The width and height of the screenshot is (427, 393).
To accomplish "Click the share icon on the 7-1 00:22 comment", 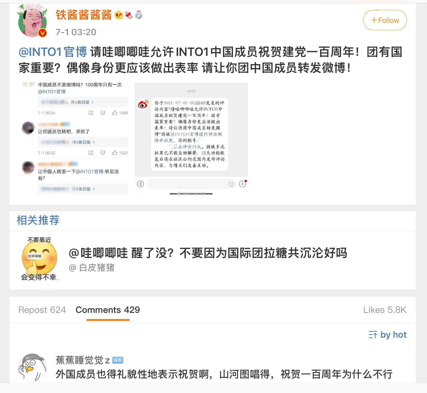I will (x=91, y=153).
